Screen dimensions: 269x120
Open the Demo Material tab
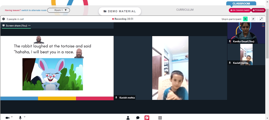(x=120, y=11)
